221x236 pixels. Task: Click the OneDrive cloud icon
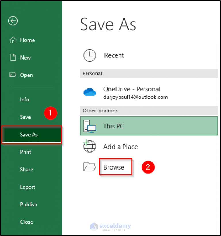(x=89, y=92)
